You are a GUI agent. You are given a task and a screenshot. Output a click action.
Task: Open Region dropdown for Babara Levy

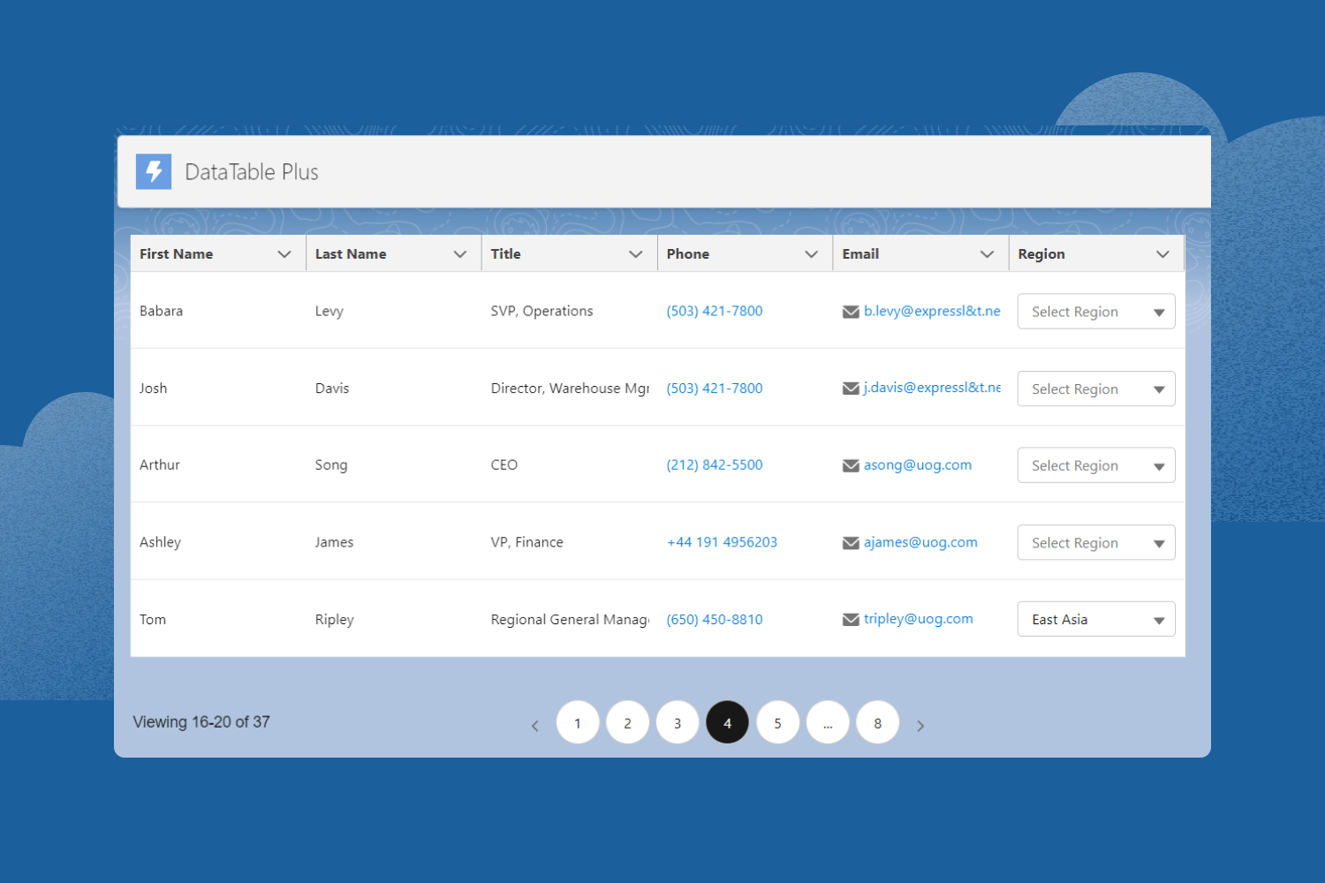(x=1095, y=312)
